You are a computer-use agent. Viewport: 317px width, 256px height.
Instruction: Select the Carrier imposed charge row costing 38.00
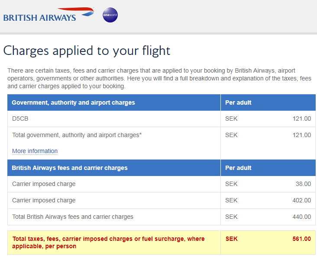tap(44, 184)
